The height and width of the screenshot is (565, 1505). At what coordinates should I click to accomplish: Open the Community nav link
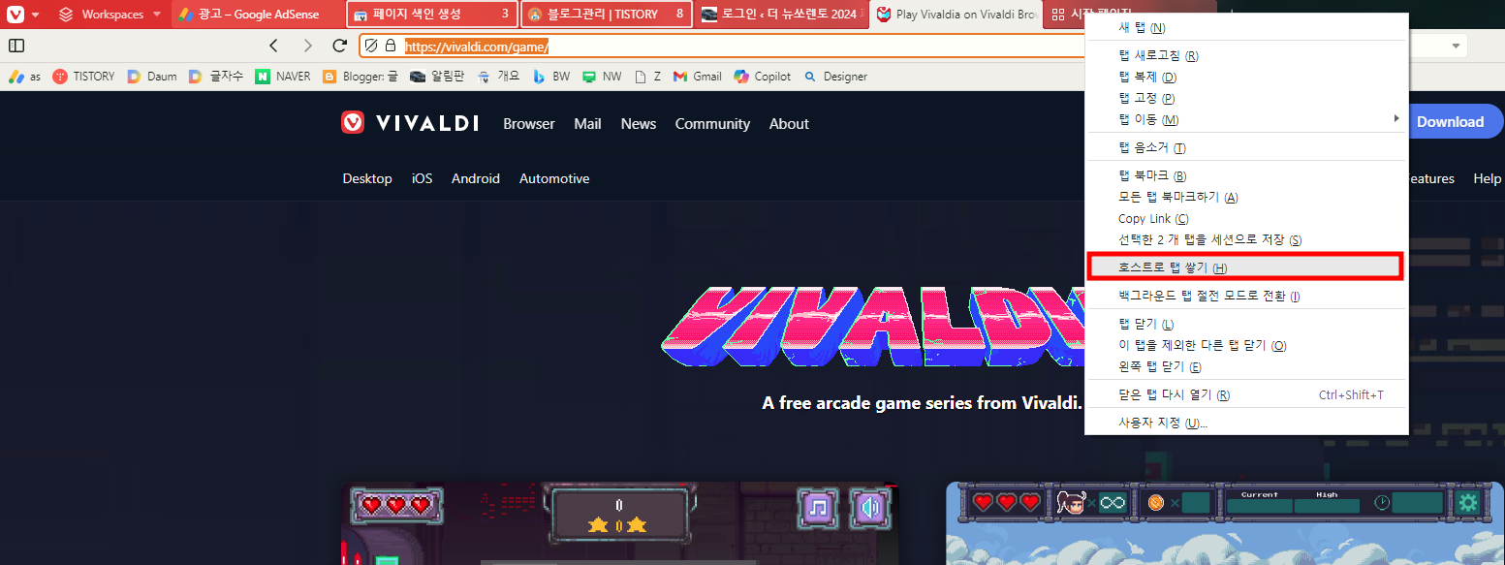coord(712,124)
